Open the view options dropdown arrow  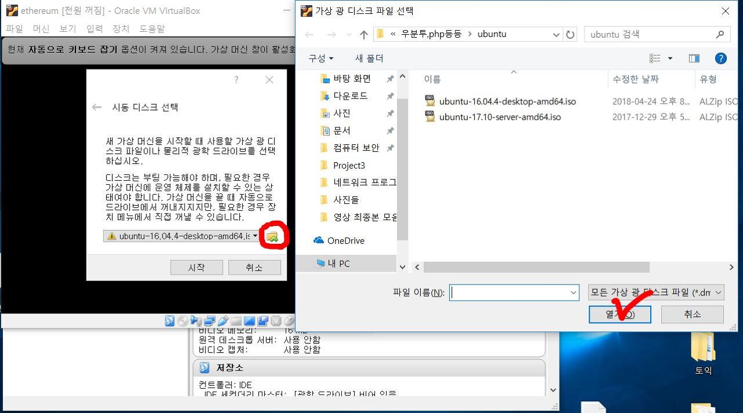coord(670,59)
